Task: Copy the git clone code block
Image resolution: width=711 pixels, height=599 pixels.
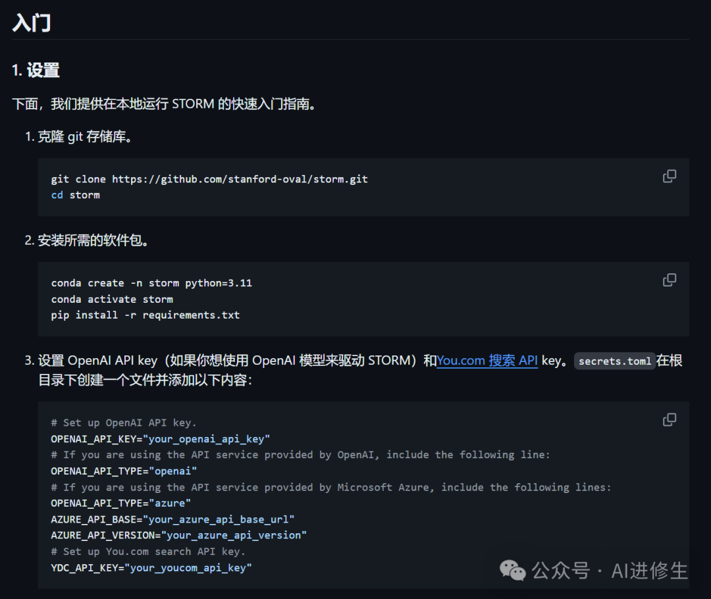Action: pos(670,176)
